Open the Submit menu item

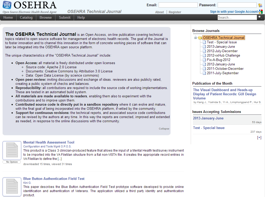pyautogui.click(x=64, y=17)
